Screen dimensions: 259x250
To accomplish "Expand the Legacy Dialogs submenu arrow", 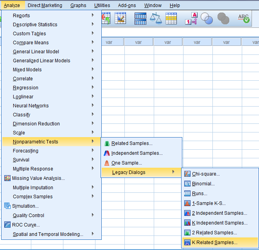I will pos(173,172).
